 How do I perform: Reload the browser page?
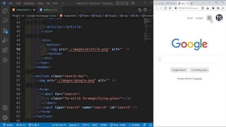click(x=166, y=8)
